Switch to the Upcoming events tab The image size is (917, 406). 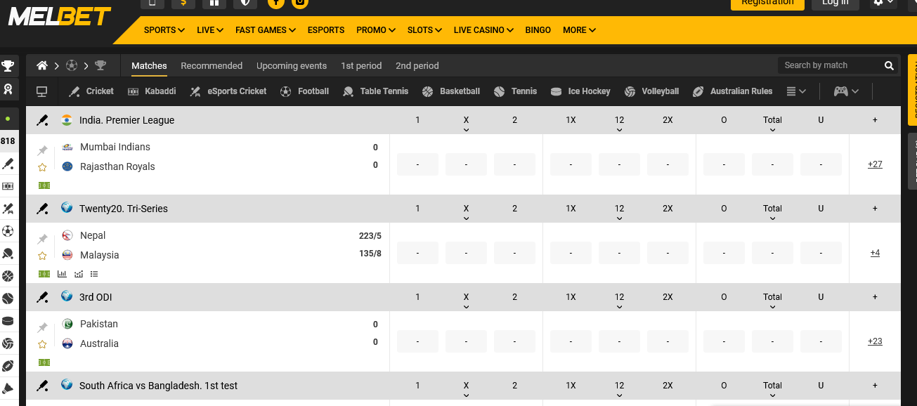[292, 65]
